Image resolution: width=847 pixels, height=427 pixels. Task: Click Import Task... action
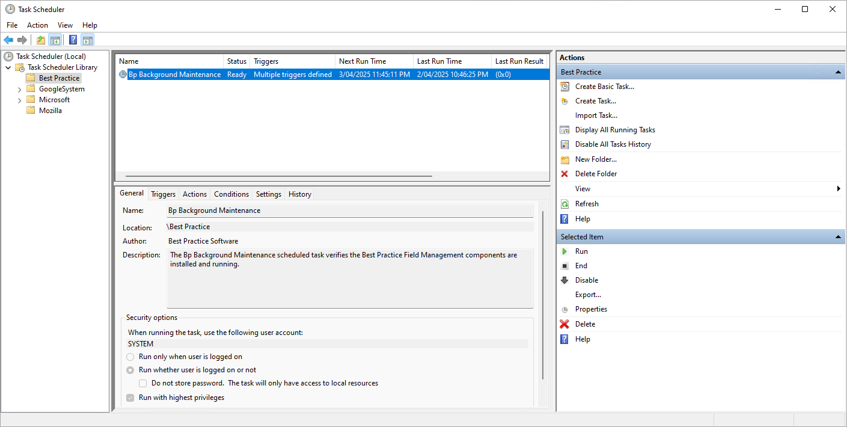point(596,115)
